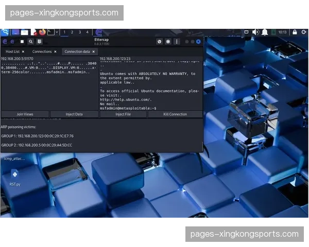Screen dimensions: 309x247
Task: Click the lock screen padlock icon
Action: [295, 32]
